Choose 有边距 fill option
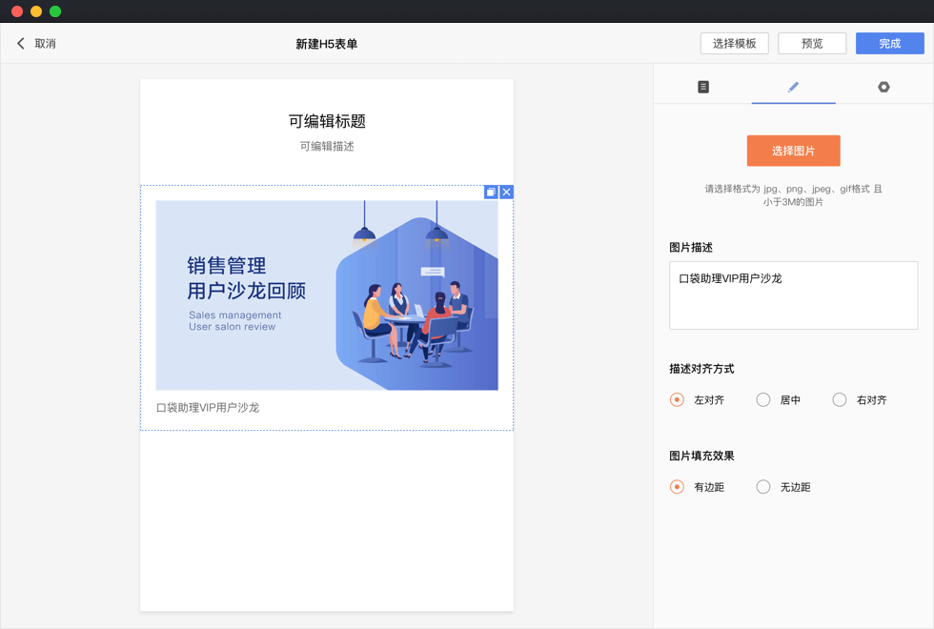The height and width of the screenshot is (629, 934). click(x=677, y=487)
